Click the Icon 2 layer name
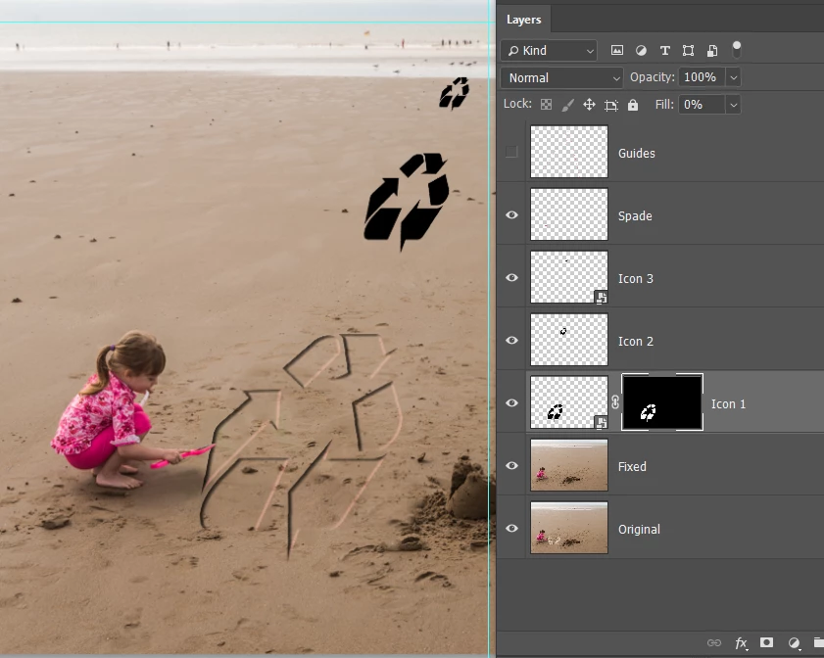Image resolution: width=824 pixels, height=658 pixels. tap(635, 342)
